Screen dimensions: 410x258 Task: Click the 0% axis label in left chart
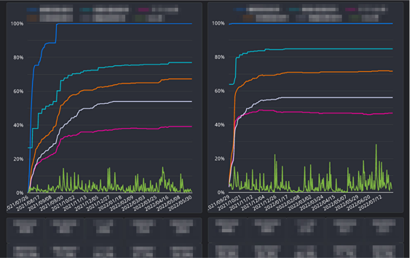pyautogui.click(x=20, y=193)
